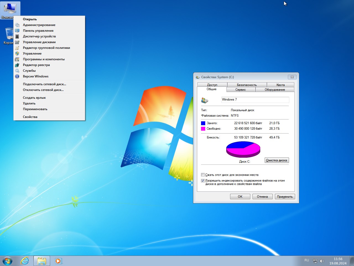Click the blue used space color swatch
This screenshot has width=354, height=266.
(203, 123)
